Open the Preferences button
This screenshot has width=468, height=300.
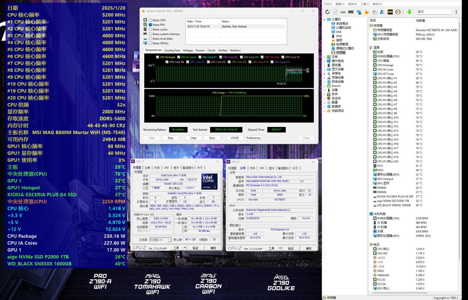pyautogui.click(x=254, y=138)
